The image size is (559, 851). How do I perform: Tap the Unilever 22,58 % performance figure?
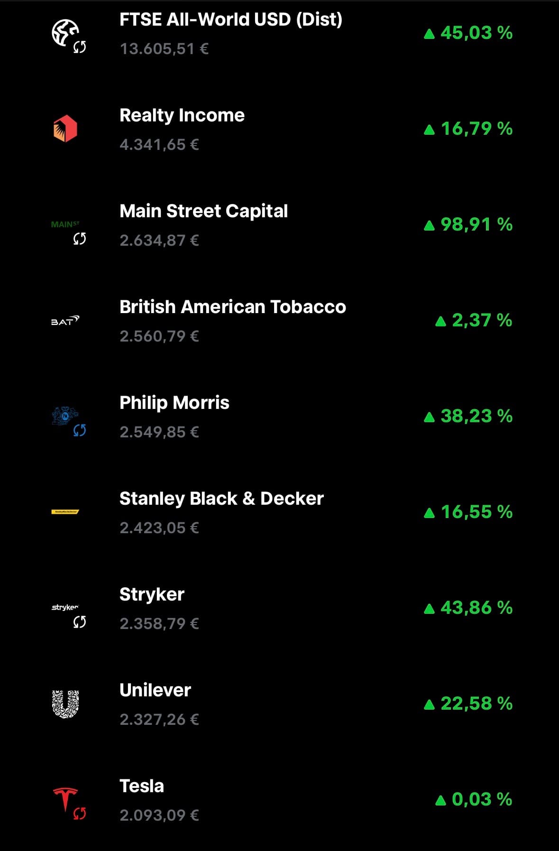(x=468, y=703)
